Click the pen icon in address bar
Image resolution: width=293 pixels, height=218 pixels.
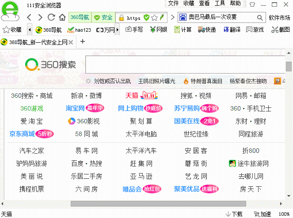[x=162, y=18]
